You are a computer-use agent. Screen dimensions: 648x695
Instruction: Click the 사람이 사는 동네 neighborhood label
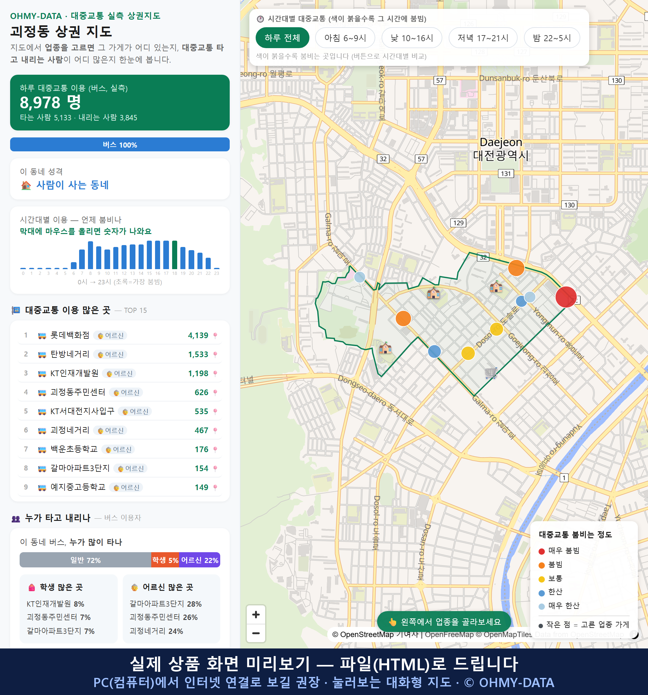[x=72, y=185]
